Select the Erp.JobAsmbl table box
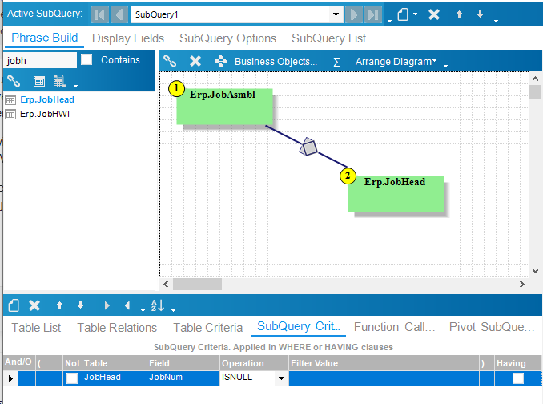Screen dimensions: 543x404 point(224,107)
